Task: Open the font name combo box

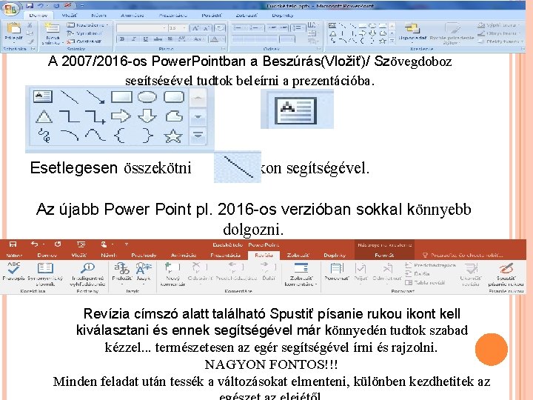Action: pos(141,27)
